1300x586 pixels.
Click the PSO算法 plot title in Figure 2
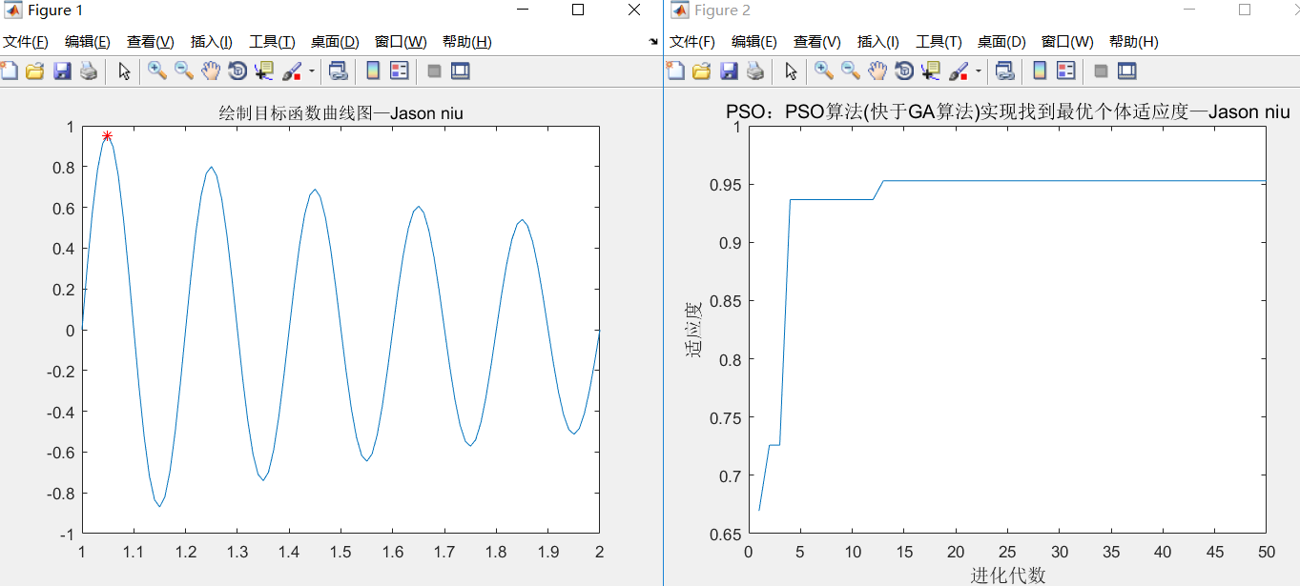[x=1008, y=112]
